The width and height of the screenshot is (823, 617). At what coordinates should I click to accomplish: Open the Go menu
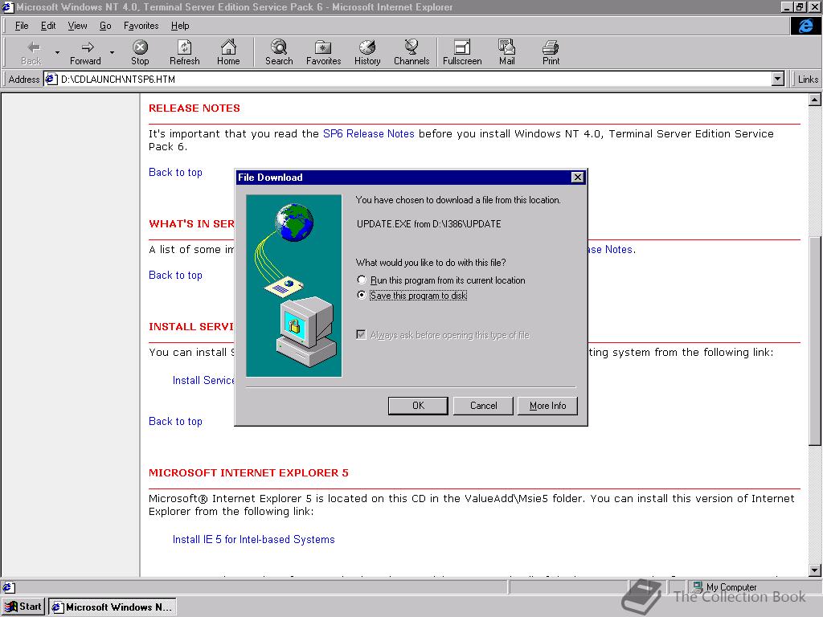pyautogui.click(x=105, y=26)
